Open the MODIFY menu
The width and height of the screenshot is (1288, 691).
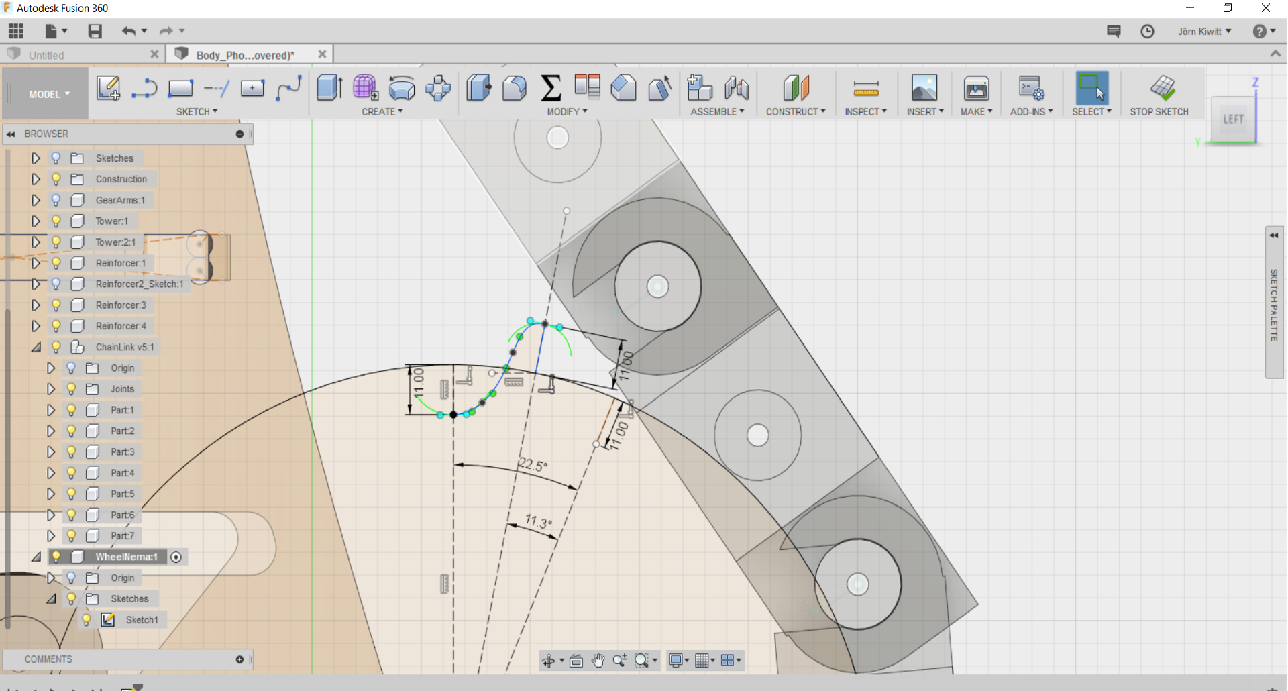[x=567, y=112]
